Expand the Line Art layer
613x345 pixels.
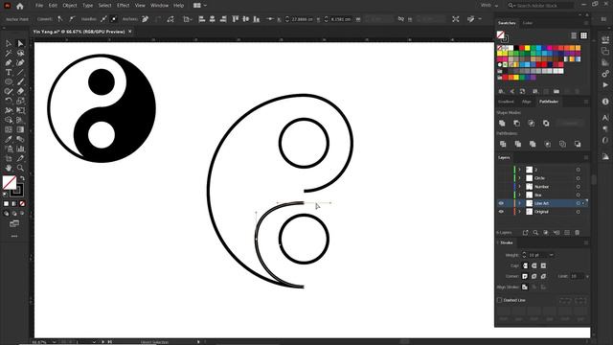pyautogui.click(x=519, y=203)
